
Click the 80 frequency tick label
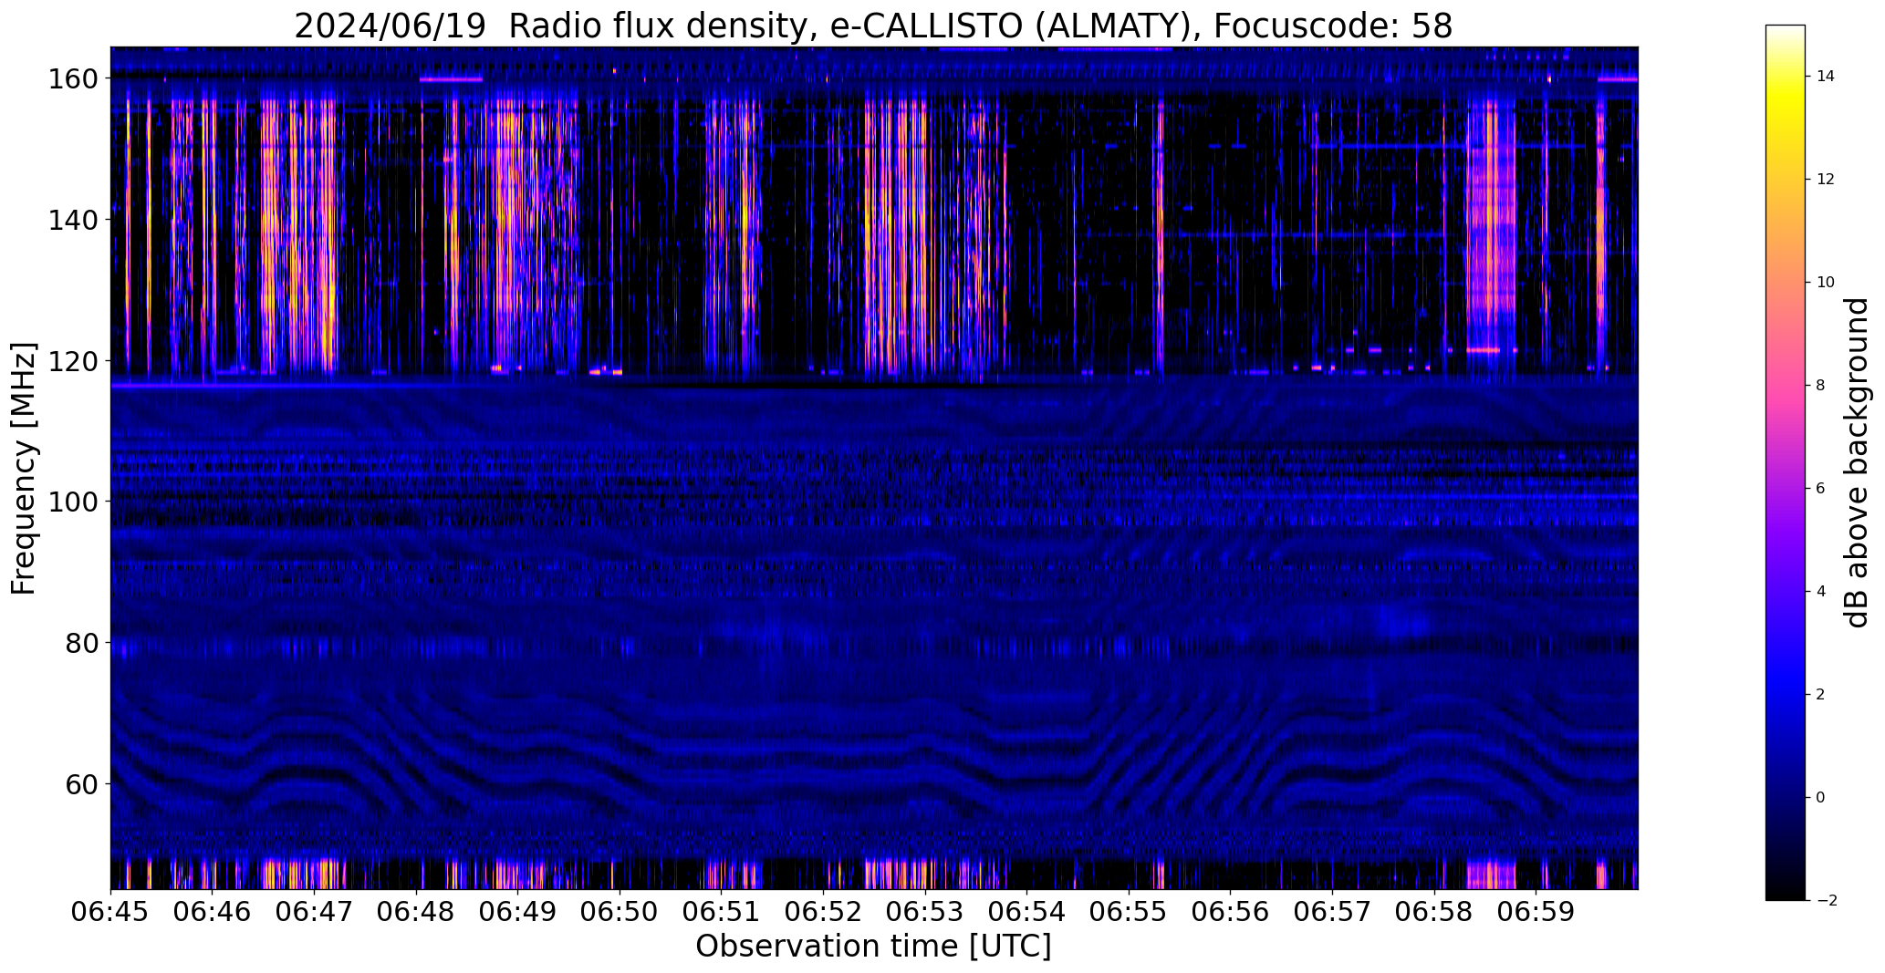81,643
